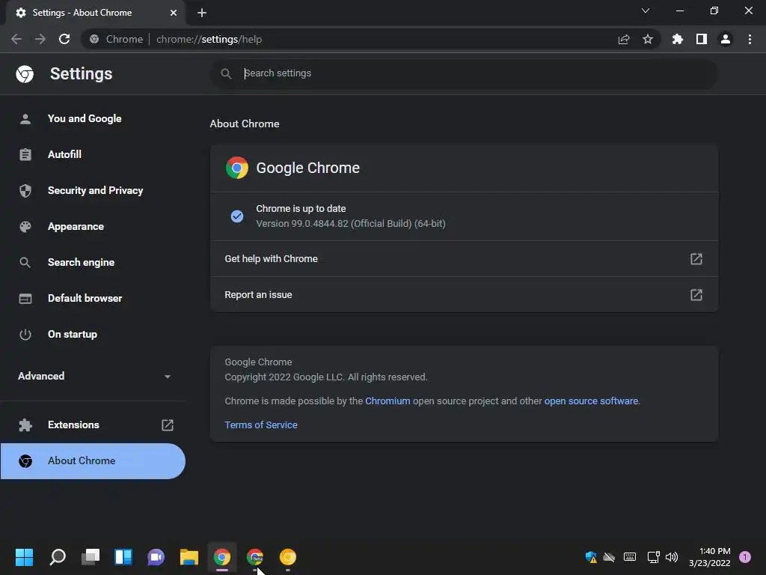Open the Chromium link
The height and width of the screenshot is (575, 766).
pyautogui.click(x=387, y=401)
